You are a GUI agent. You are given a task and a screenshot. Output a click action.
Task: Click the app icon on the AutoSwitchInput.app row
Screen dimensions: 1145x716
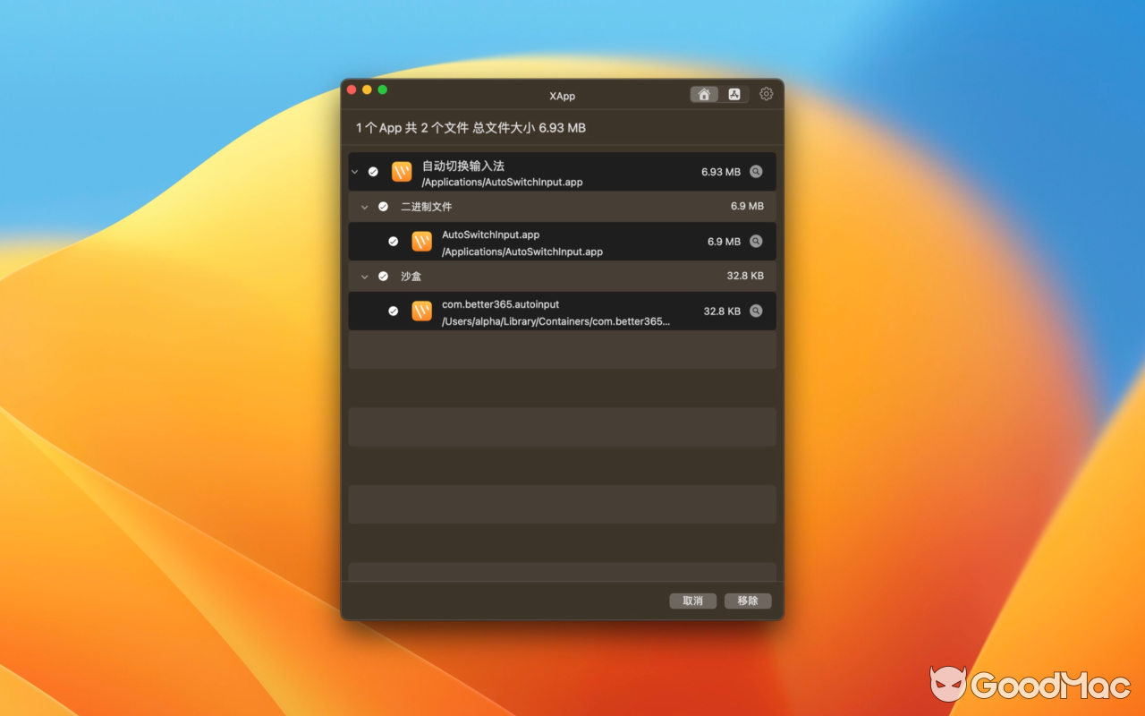(421, 241)
